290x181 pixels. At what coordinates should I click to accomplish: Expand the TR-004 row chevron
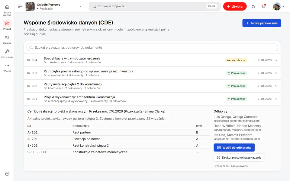pyautogui.click(x=276, y=60)
